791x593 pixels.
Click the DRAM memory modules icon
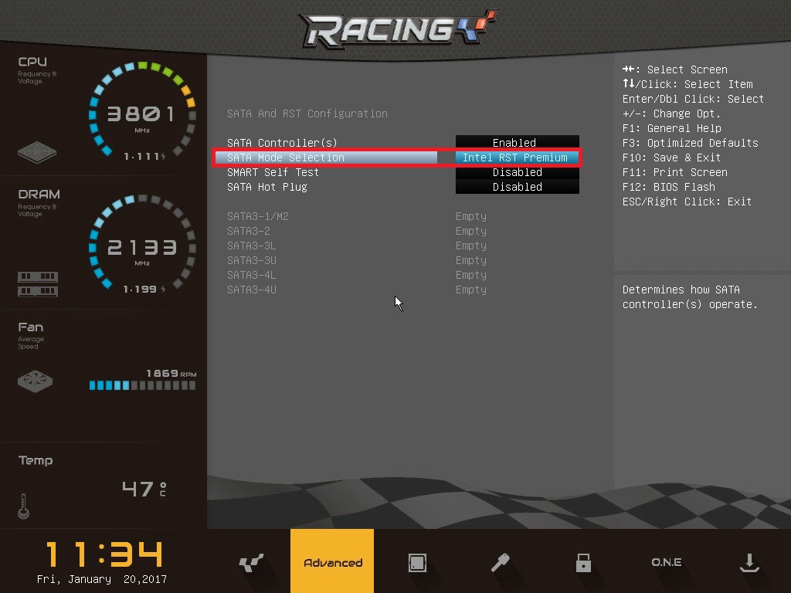[x=38, y=283]
